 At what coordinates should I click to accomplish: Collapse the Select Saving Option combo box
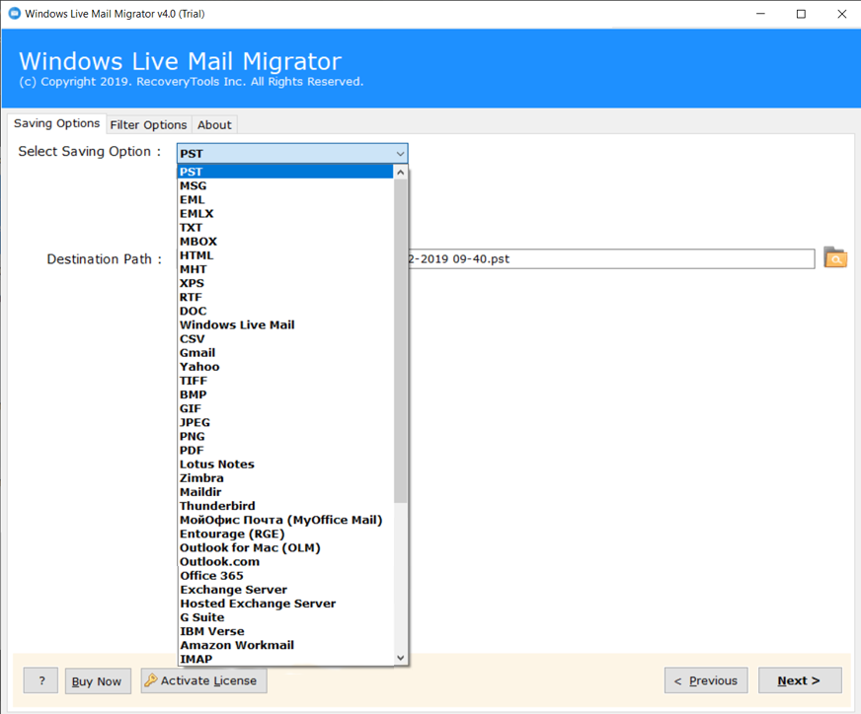tap(400, 154)
